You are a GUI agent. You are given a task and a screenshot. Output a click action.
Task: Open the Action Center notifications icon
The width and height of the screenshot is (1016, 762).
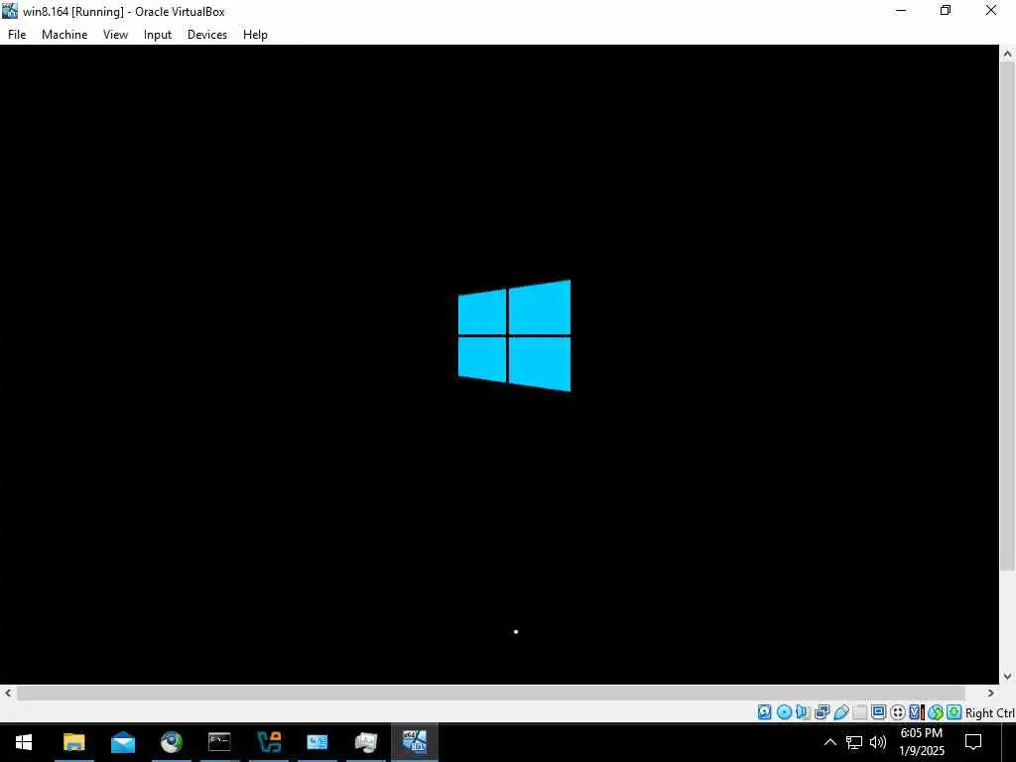[973, 742]
